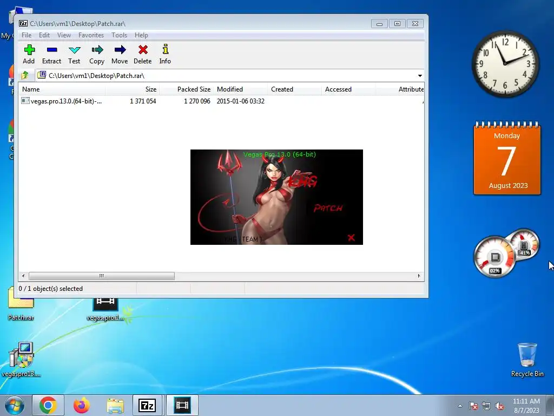The width and height of the screenshot is (554, 416).
Task: Click the vegas.pro.13.0 file icon in list
Action: [x=25, y=101]
